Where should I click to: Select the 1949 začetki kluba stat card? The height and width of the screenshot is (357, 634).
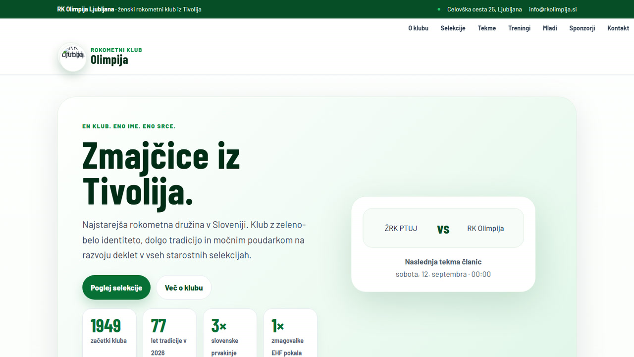click(x=109, y=333)
